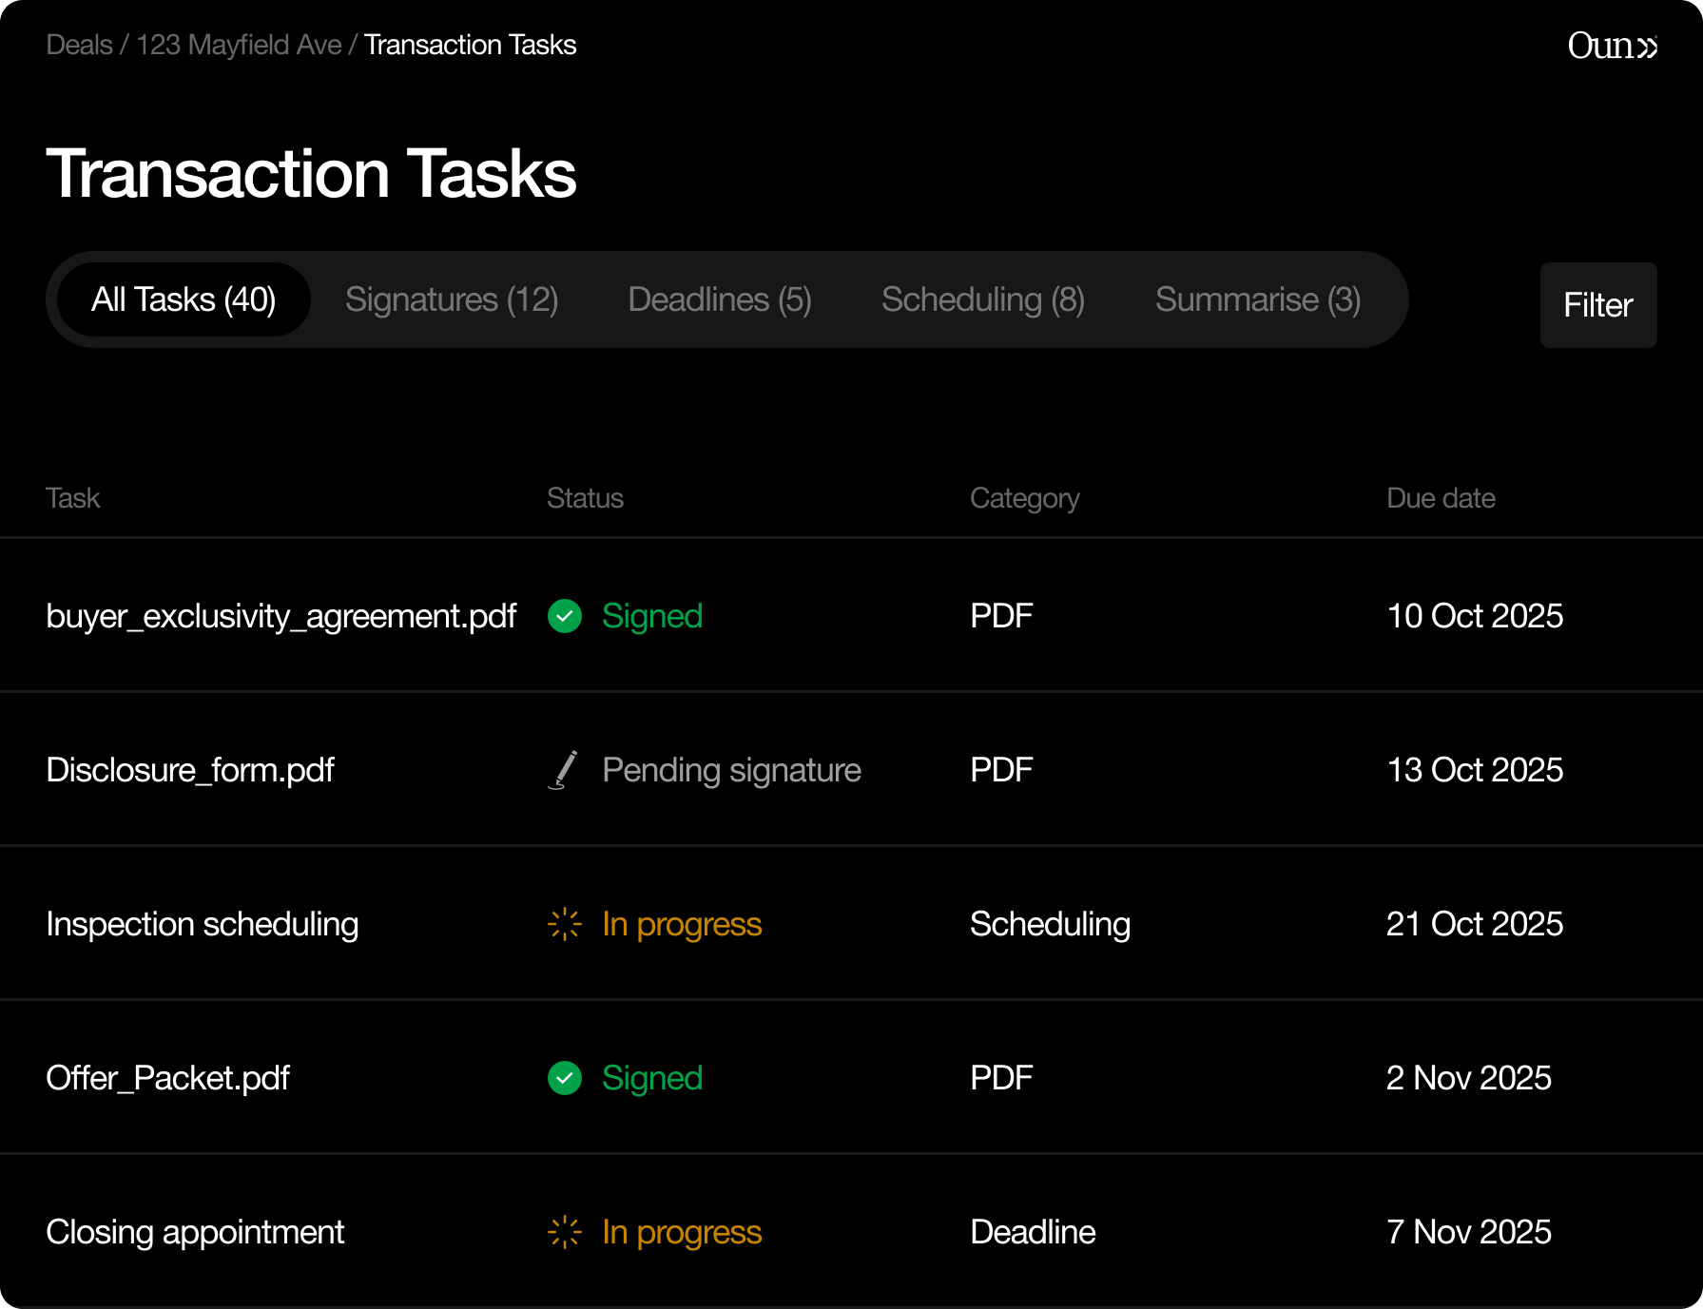
Task: Click the Signed checkmark icon on Offer_Packet.pdf row
Action: [x=565, y=1078]
